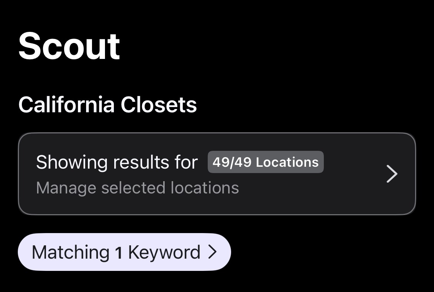Click the 49/49 count in the badge
Image resolution: width=434 pixels, height=292 pixels.
[x=232, y=162]
